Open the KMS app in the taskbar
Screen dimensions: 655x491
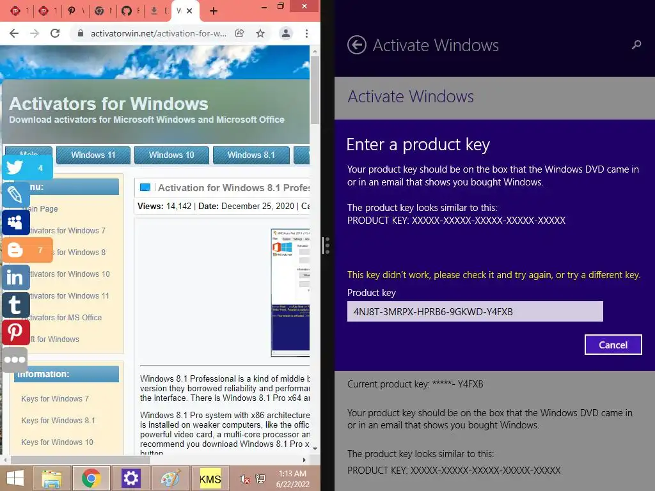click(x=210, y=478)
